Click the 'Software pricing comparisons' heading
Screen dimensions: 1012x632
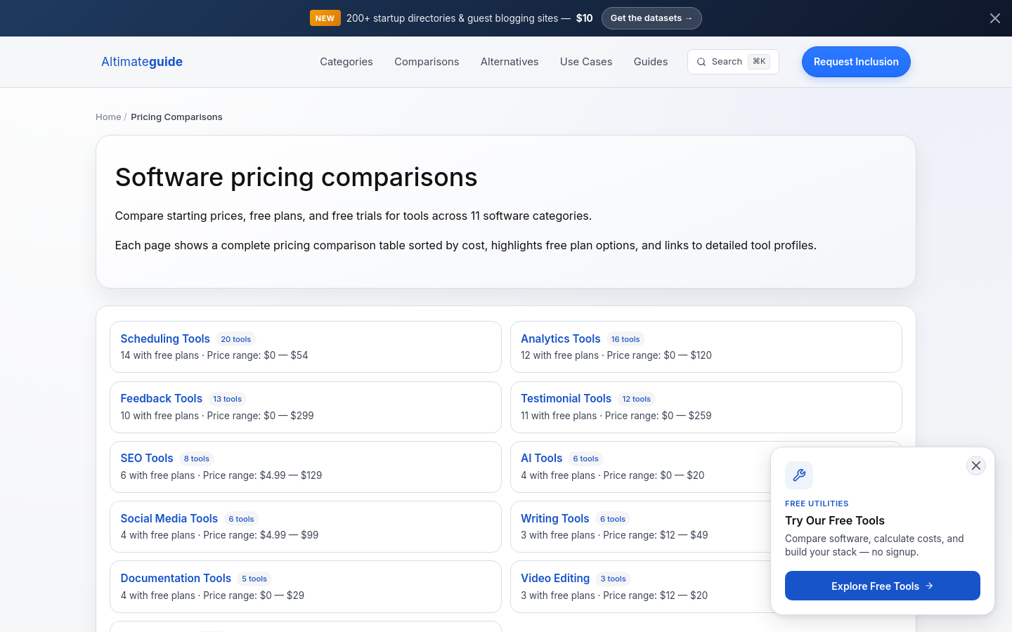pos(296,177)
